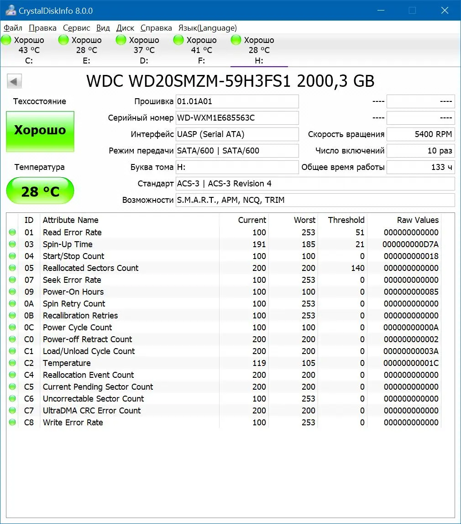Click the serial number field WD-WXM1E685563C

pos(237,118)
